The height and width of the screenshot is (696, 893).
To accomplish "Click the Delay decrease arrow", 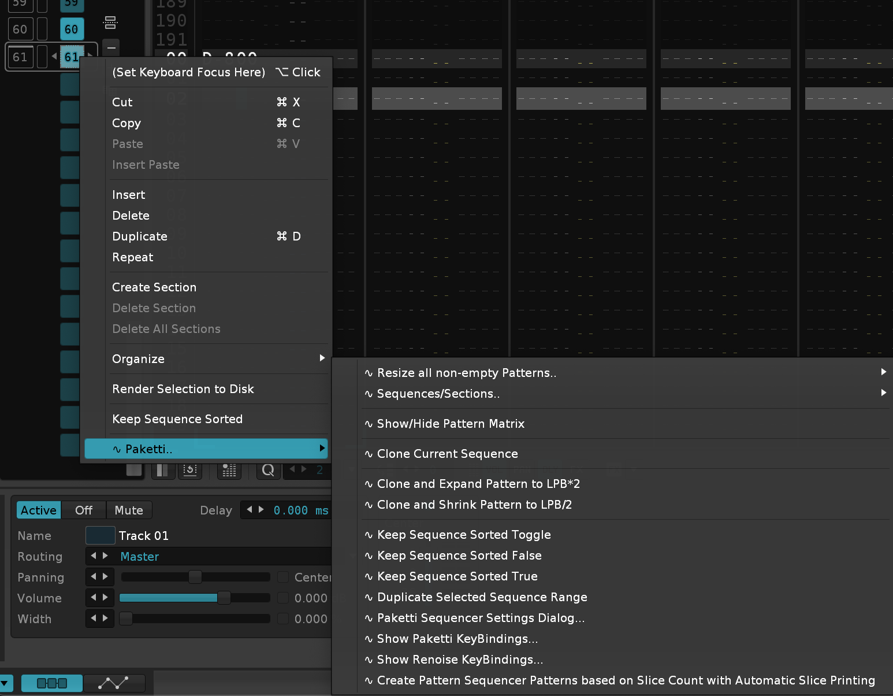I will coord(249,509).
